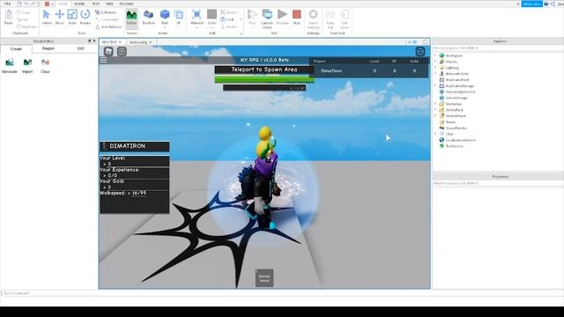This screenshot has width=564, height=317.
Task: Switch to the TEST ribbon tab
Action: (96, 4)
